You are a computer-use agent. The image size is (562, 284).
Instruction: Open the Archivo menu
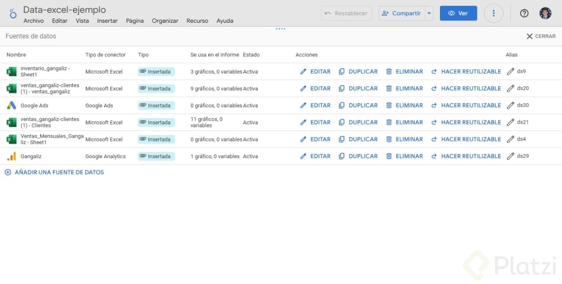point(34,21)
